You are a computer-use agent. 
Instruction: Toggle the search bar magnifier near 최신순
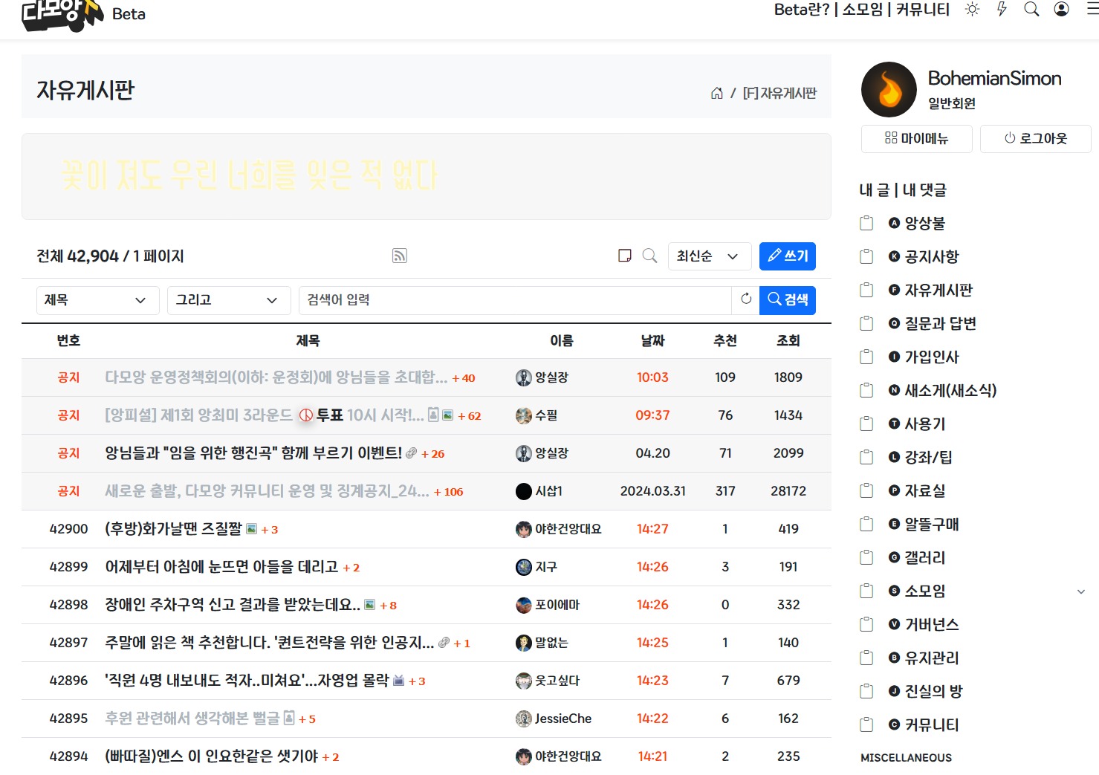click(649, 256)
